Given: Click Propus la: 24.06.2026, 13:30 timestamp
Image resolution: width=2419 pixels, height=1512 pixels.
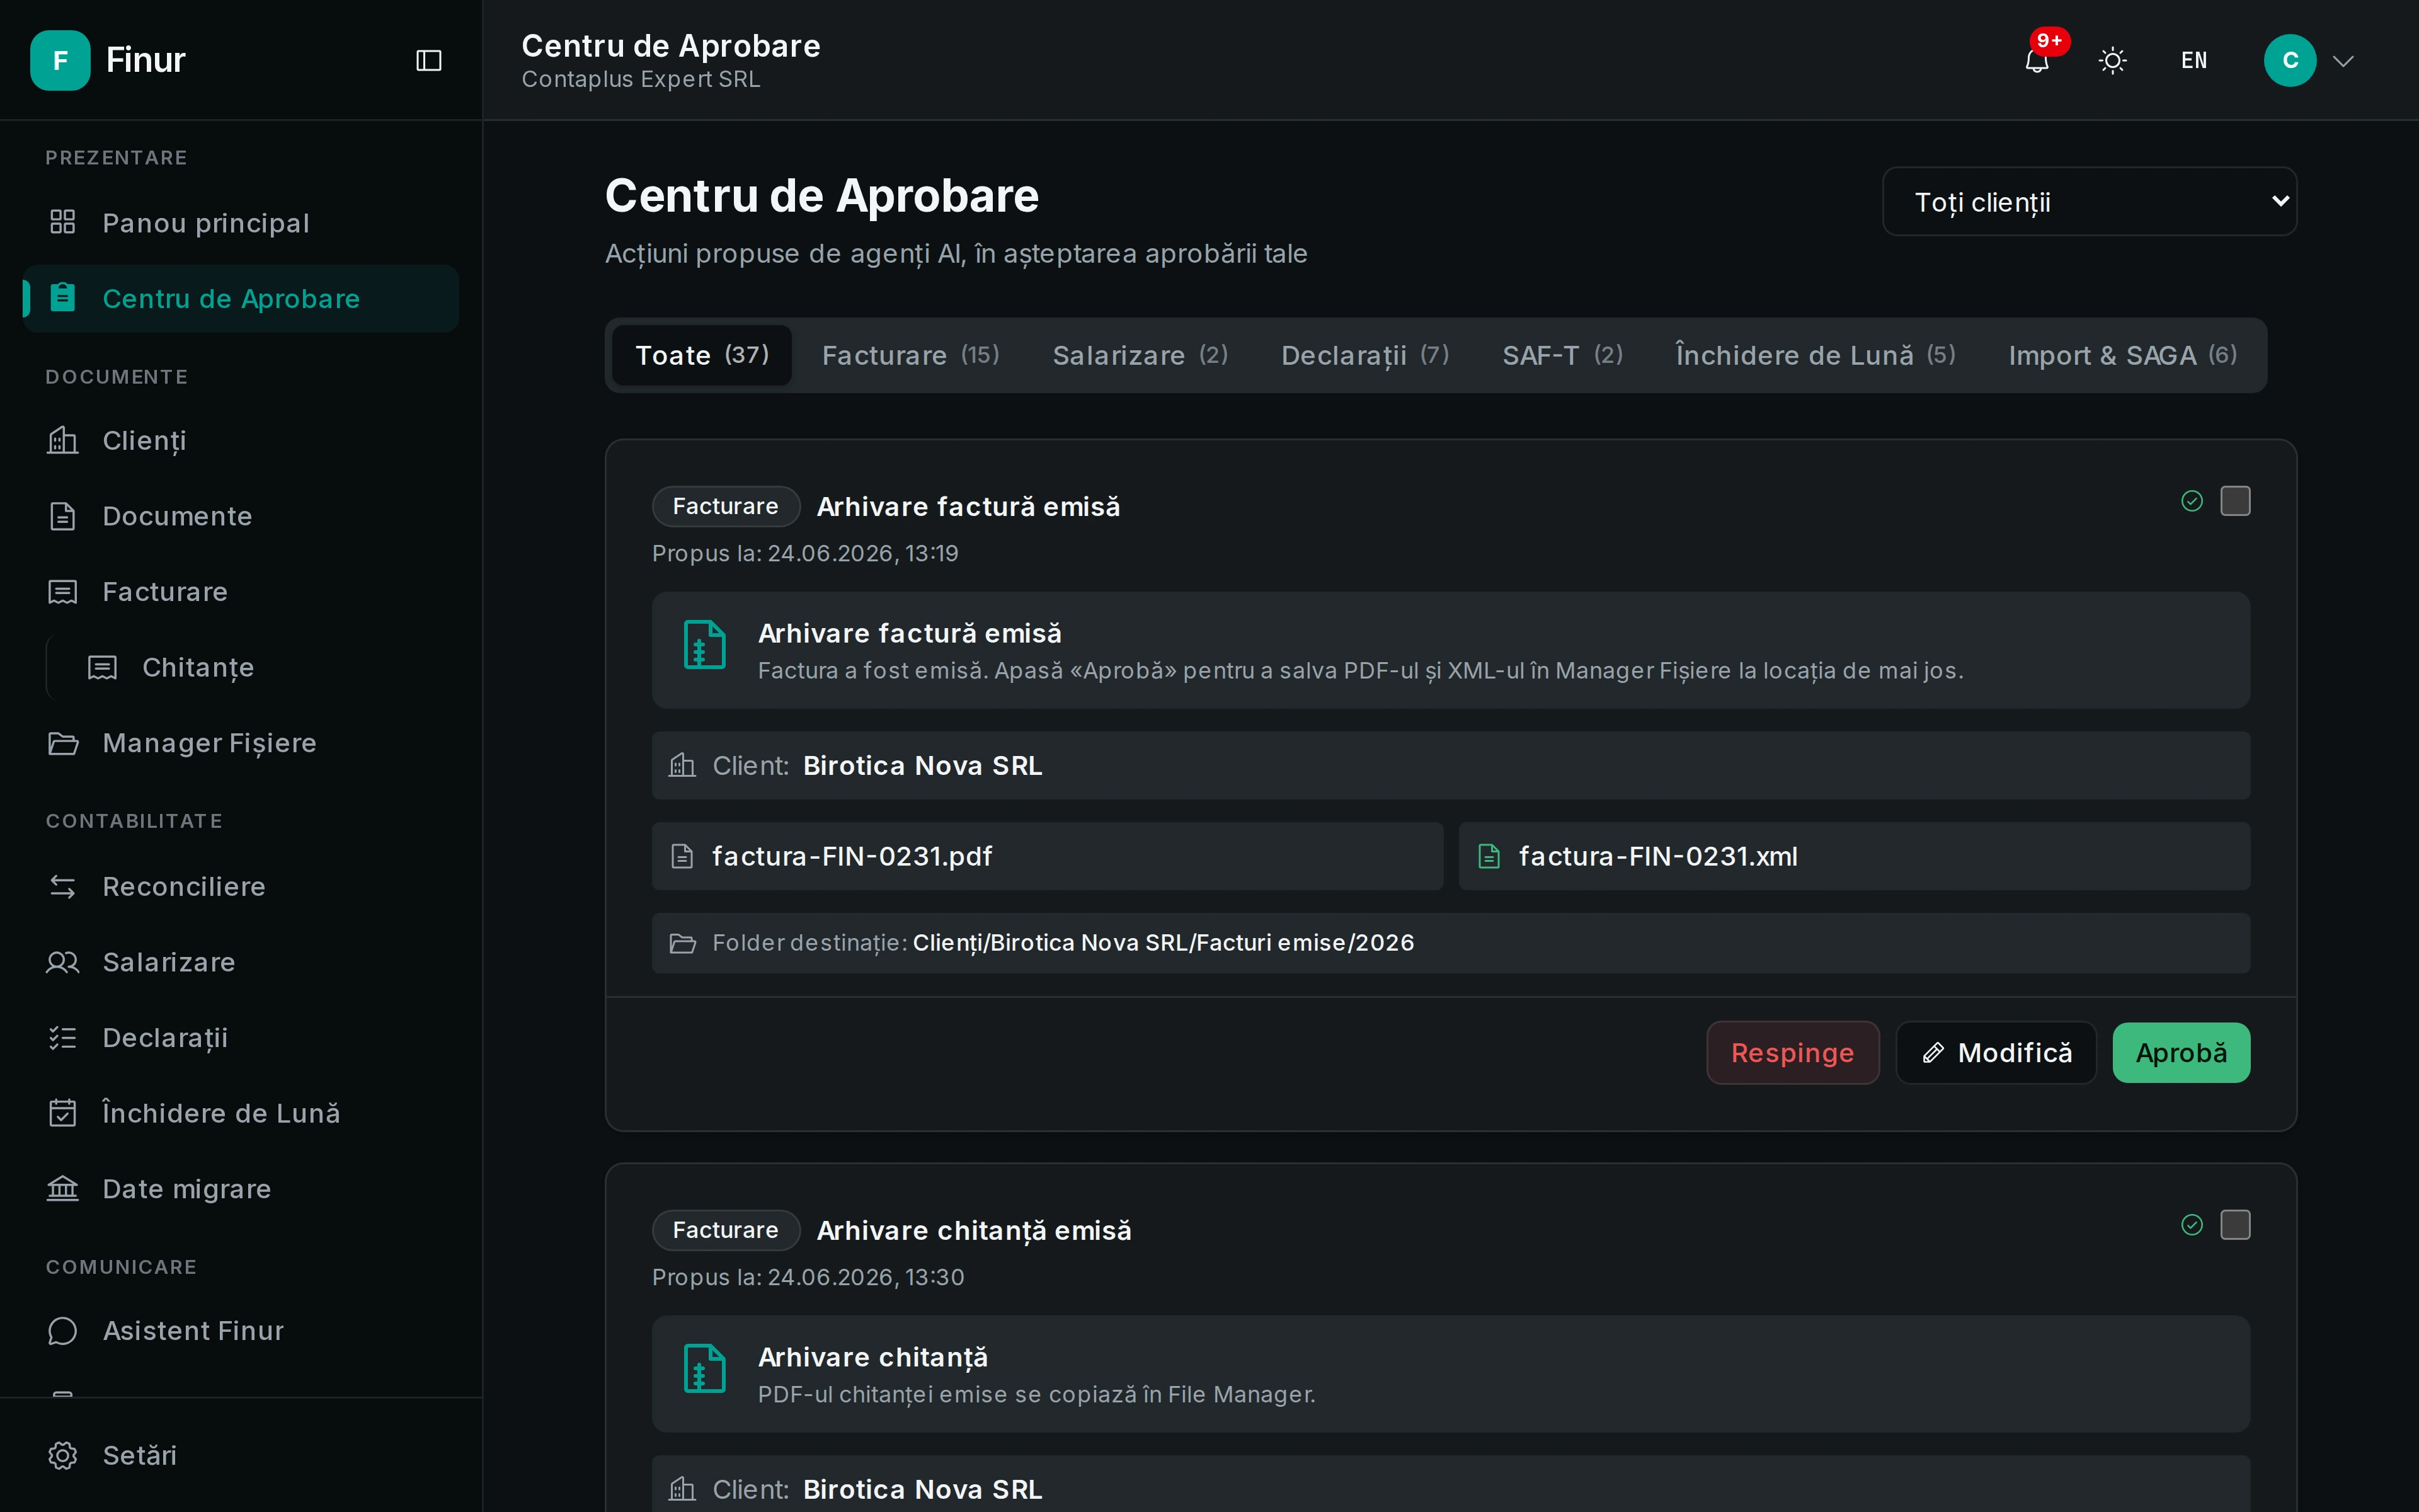Looking at the screenshot, I should [808, 1277].
